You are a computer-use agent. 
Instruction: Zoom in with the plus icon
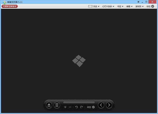tap(65, 107)
